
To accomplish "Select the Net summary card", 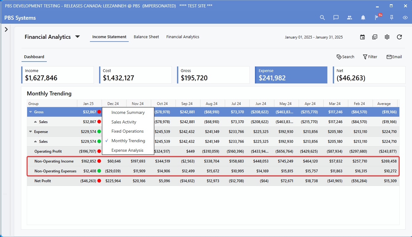I will click(369, 75).
